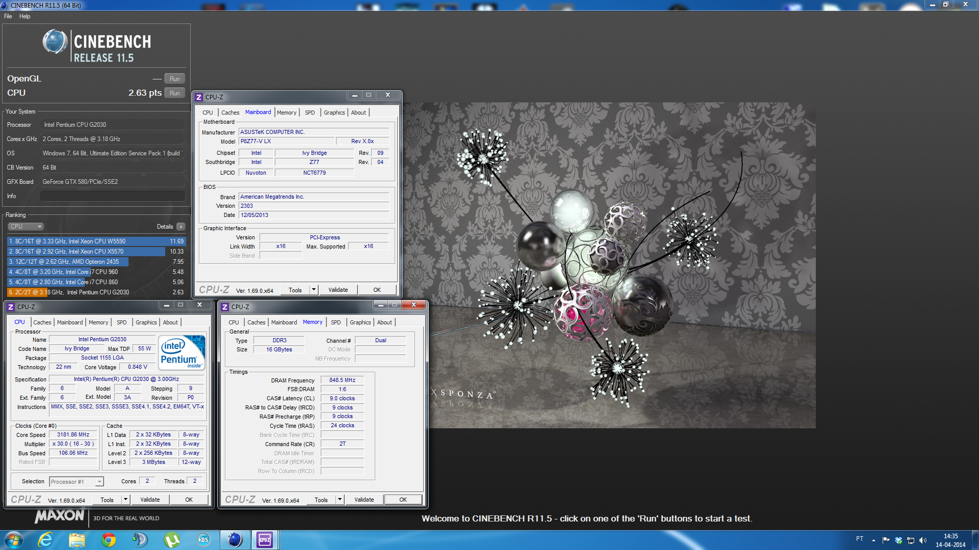Select Pentium G2030 ranking entry

pyautogui.click(x=96, y=292)
